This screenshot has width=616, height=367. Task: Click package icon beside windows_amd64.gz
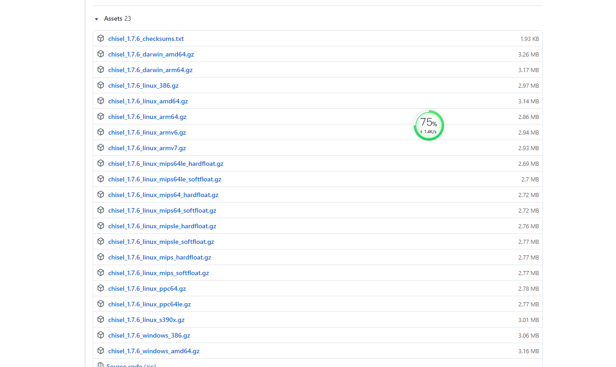pyautogui.click(x=101, y=351)
